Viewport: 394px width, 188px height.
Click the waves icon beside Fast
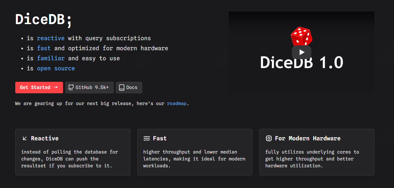click(x=147, y=138)
